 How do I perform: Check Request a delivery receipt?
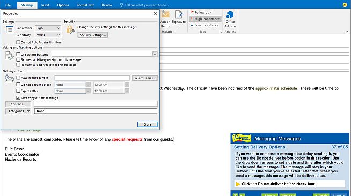[x=18, y=59]
